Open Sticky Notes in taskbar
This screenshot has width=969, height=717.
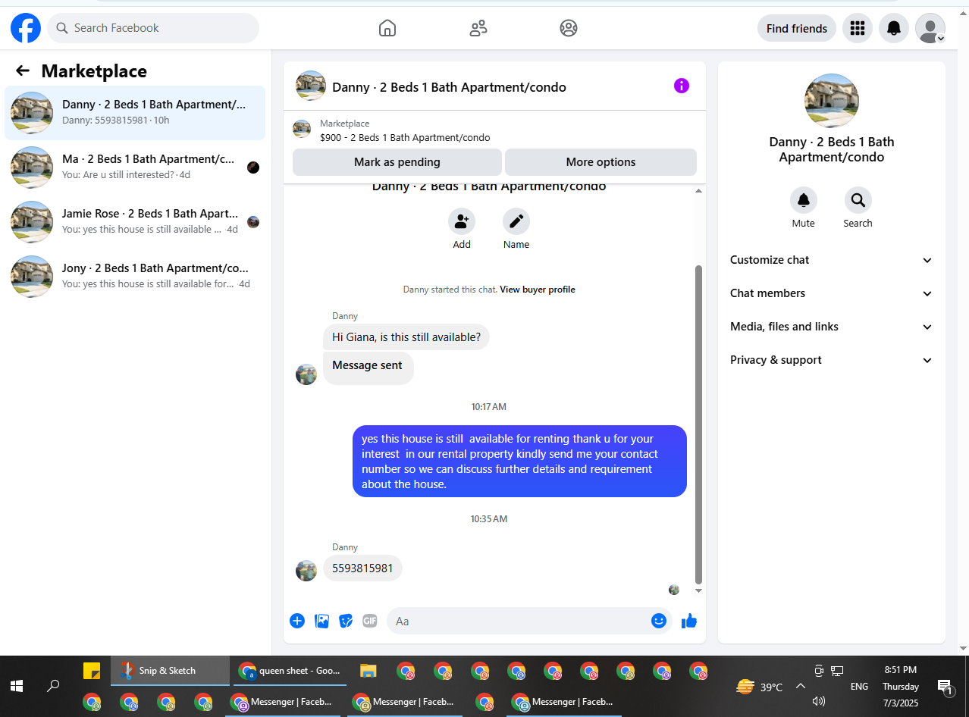92,671
